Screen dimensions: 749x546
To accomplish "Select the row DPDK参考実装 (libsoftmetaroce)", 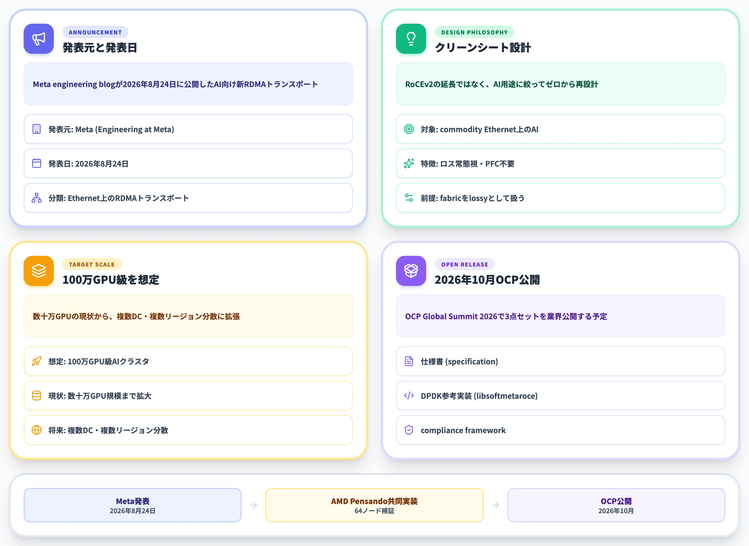I will click(x=560, y=396).
